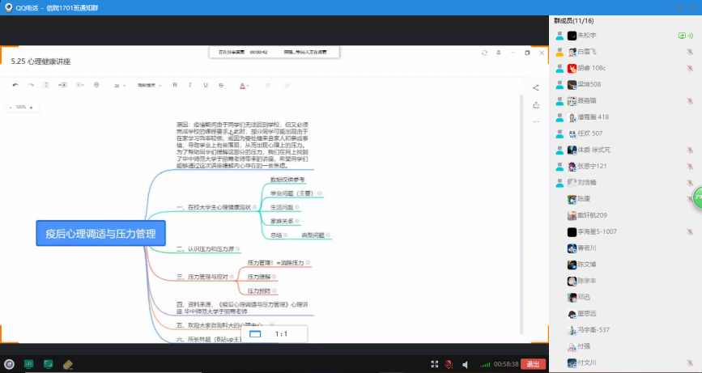The height and width of the screenshot is (373, 702).
Task: Click the red 退出 exit button
Action: (x=532, y=364)
